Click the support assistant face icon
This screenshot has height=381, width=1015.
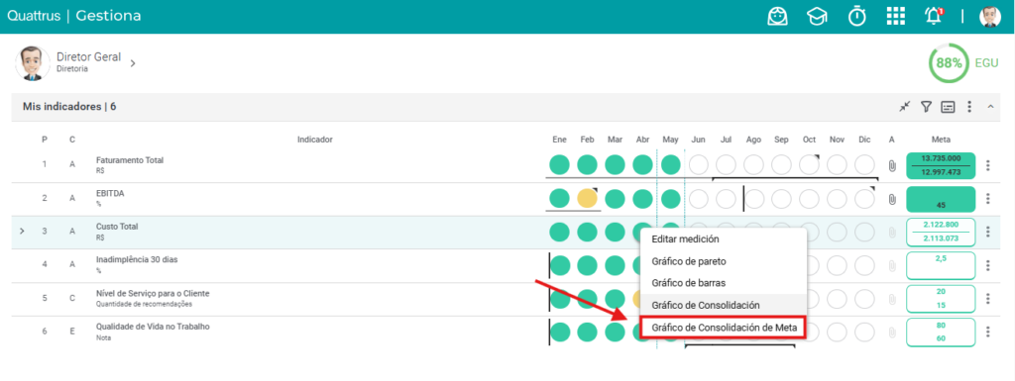[777, 16]
